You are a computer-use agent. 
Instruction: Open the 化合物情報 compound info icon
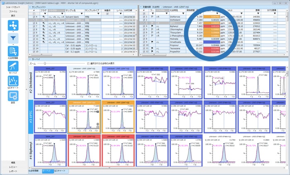click(13, 51)
